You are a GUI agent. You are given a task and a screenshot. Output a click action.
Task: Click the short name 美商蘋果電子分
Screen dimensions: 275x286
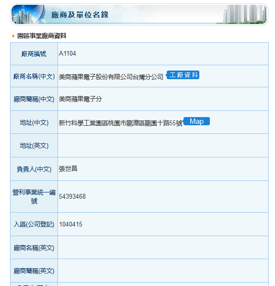click(80, 99)
